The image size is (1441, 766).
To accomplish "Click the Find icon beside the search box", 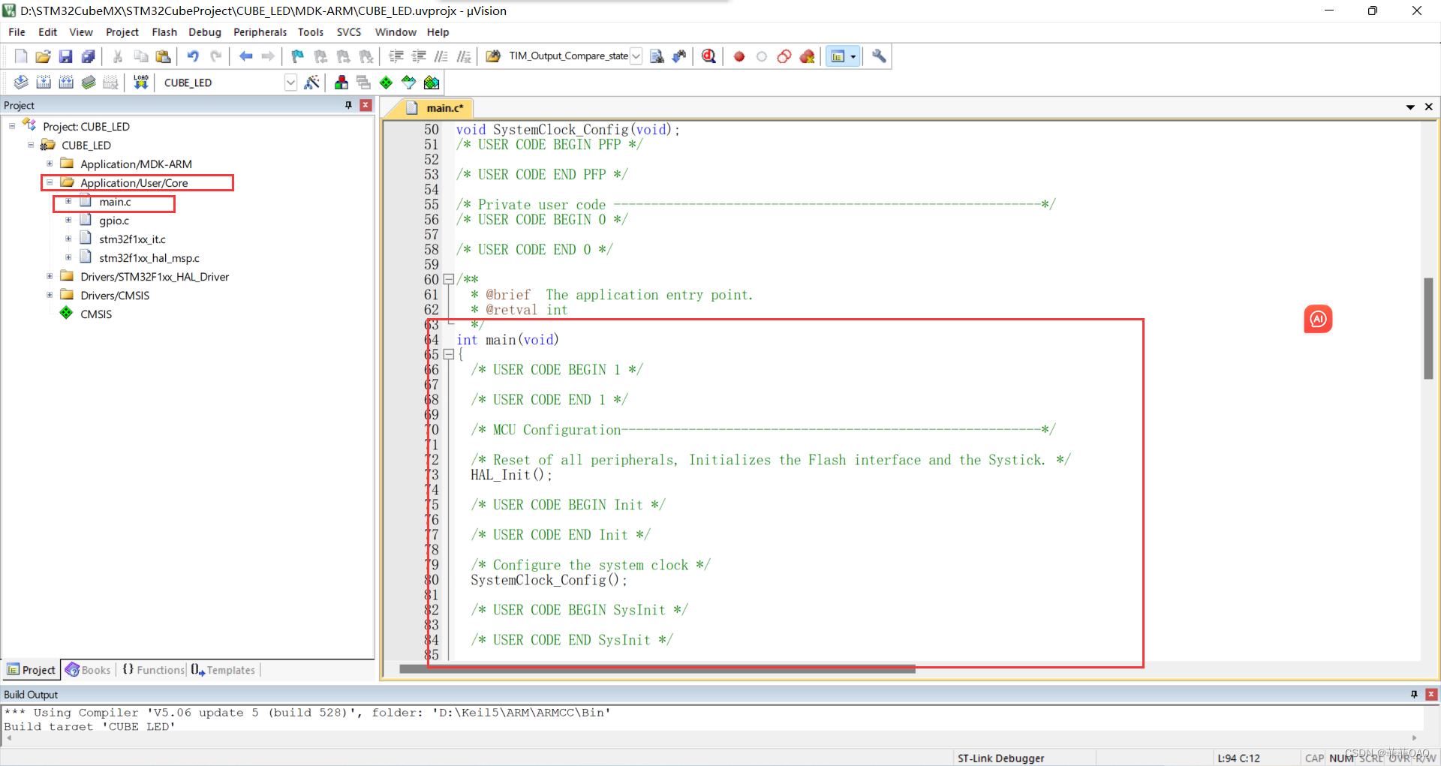I will [x=657, y=56].
